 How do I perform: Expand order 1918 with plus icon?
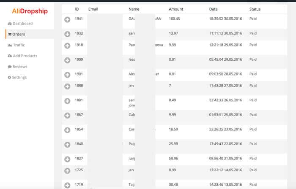(x=67, y=47)
